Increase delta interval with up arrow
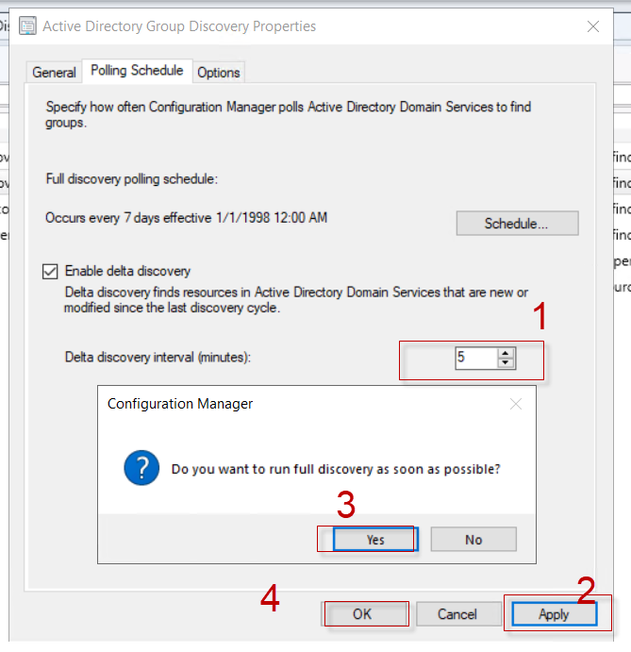This screenshot has width=631, height=652. tap(506, 353)
